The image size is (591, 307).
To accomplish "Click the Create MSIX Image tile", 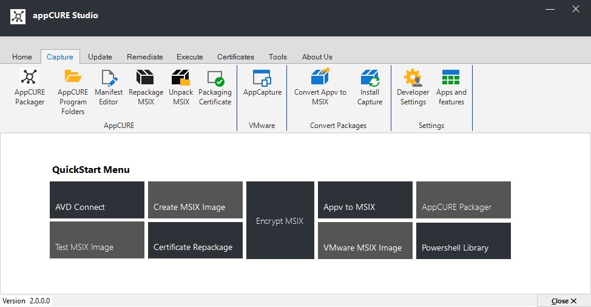I will click(x=195, y=200).
